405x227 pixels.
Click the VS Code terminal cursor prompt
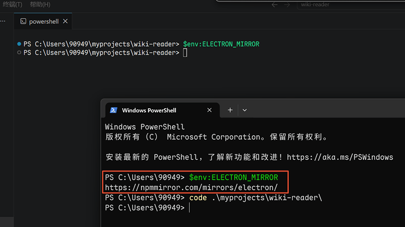click(185, 53)
